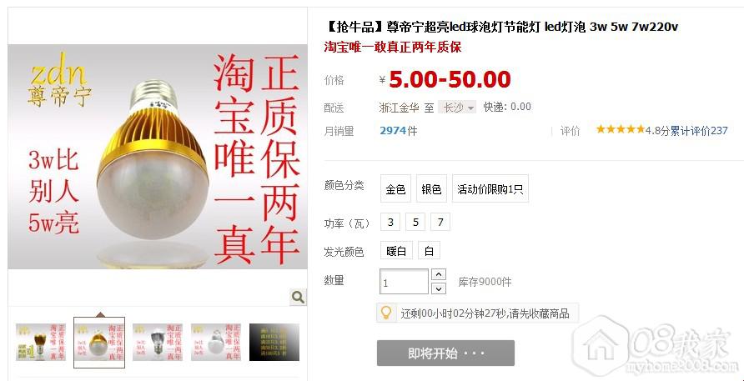Screen dimensions: 744x381
Task: Select 3 watt power option
Action: tap(390, 222)
